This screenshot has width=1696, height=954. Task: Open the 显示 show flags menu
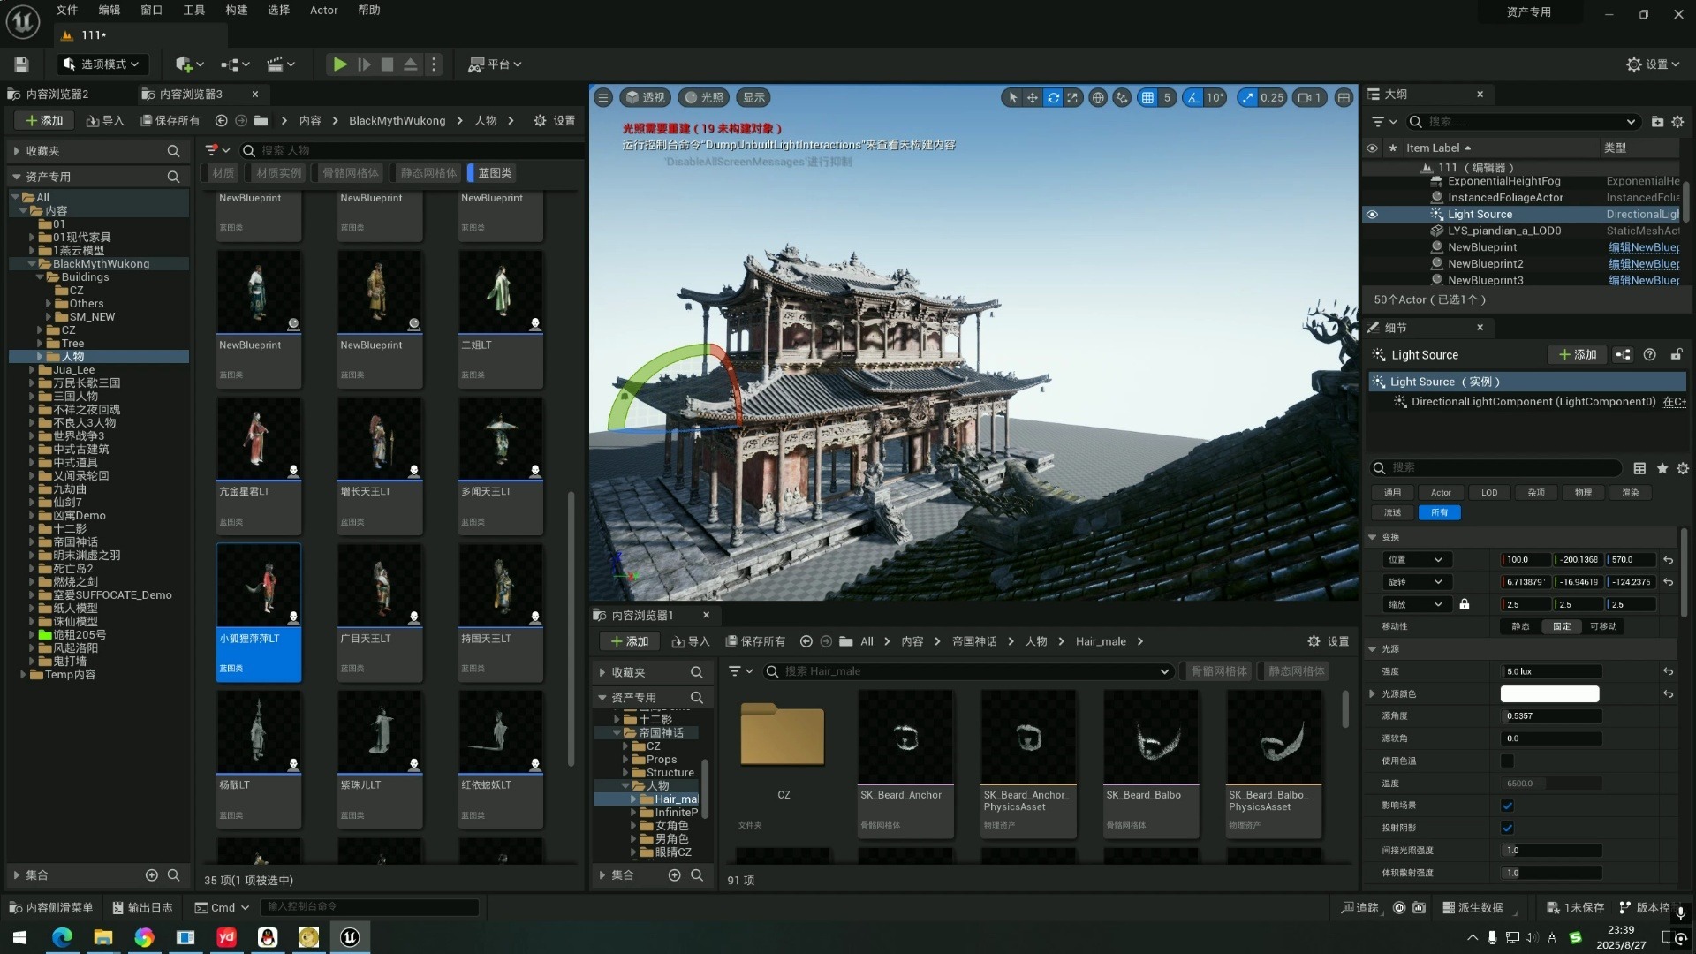point(753,98)
